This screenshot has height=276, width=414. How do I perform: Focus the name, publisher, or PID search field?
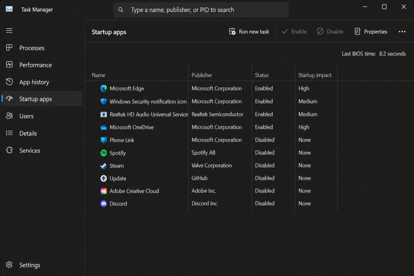pos(201,10)
